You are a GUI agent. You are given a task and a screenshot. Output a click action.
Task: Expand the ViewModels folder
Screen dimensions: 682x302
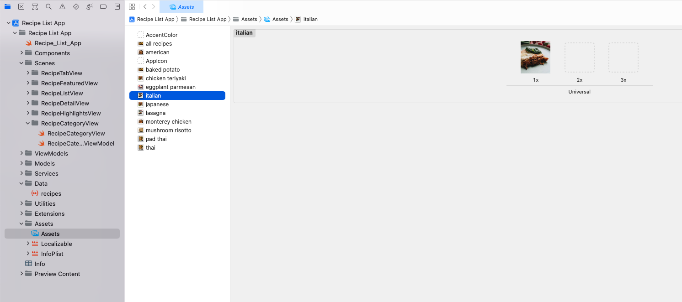click(21, 153)
